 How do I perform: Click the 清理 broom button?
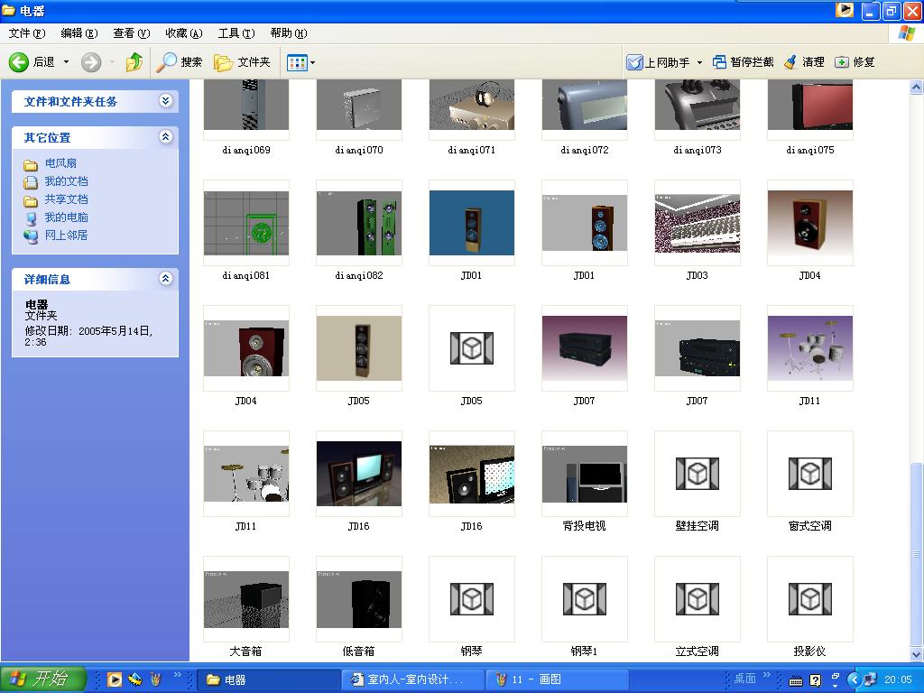click(x=804, y=62)
